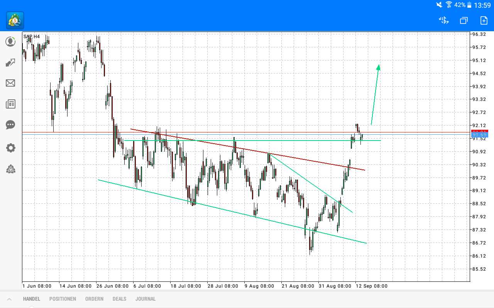Switch to the JOURNAL tab
The width and height of the screenshot is (494, 308).
tap(145, 299)
